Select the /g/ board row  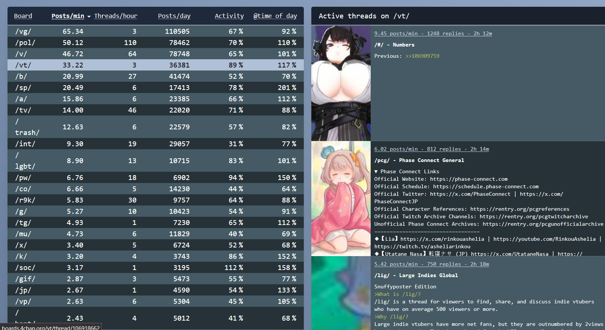tap(155, 211)
